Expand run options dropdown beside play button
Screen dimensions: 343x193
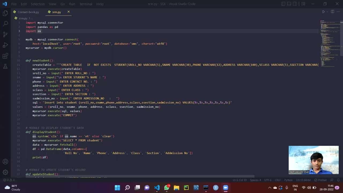(x=327, y=12)
